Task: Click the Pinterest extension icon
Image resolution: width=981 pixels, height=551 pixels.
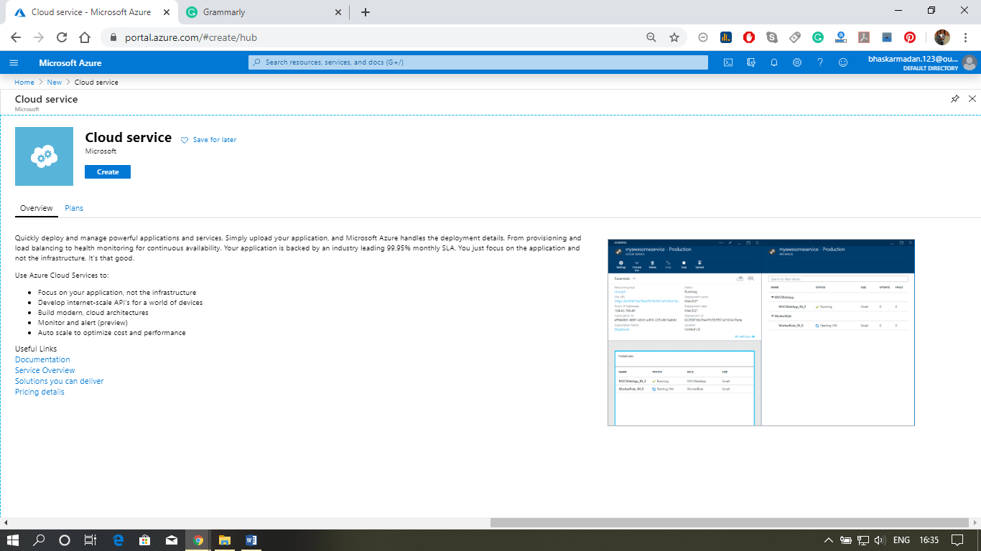Action: point(910,37)
